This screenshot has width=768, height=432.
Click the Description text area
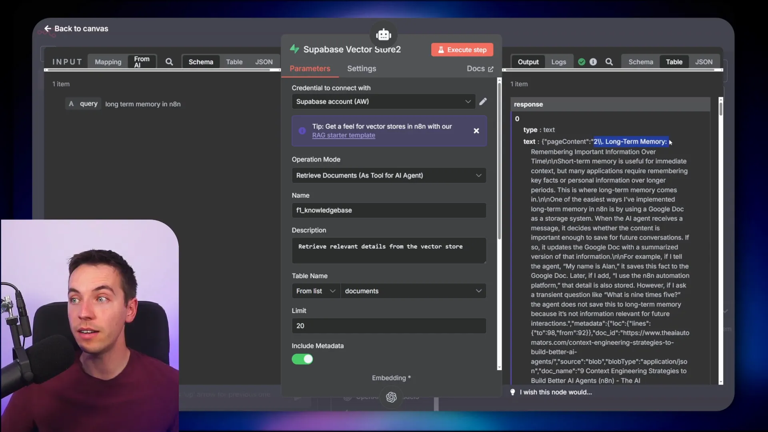coord(389,250)
